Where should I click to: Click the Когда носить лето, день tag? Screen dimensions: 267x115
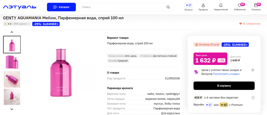tap(122, 56)
